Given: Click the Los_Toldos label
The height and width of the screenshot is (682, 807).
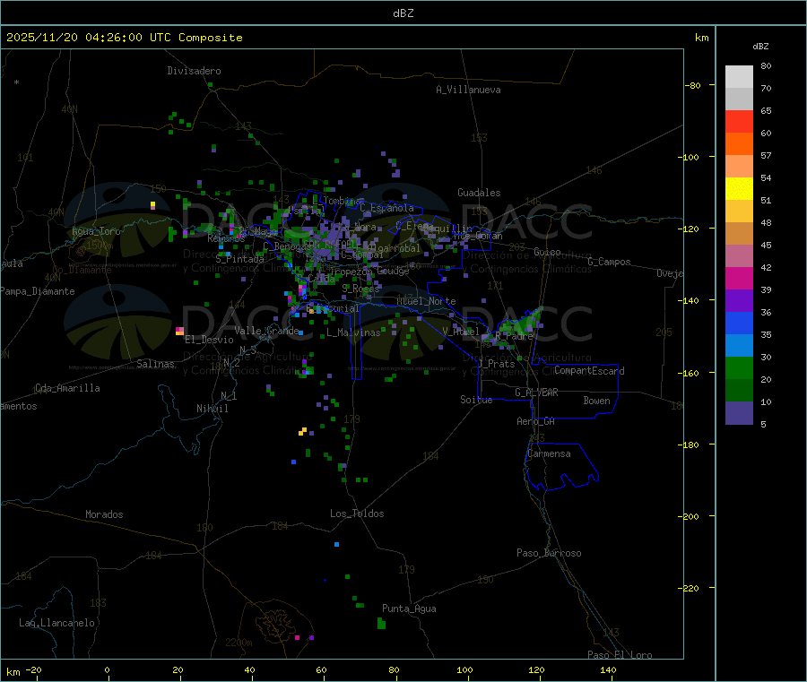Looking at the screenshot, I should pyautogui.click(x=357, y=514).
